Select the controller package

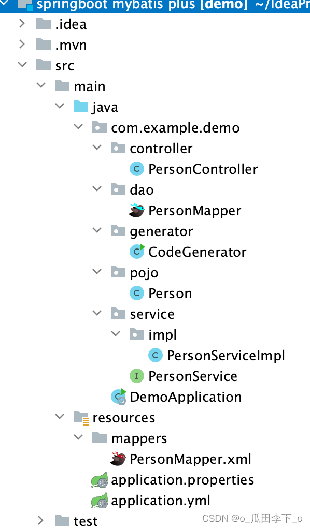(162, 148)
